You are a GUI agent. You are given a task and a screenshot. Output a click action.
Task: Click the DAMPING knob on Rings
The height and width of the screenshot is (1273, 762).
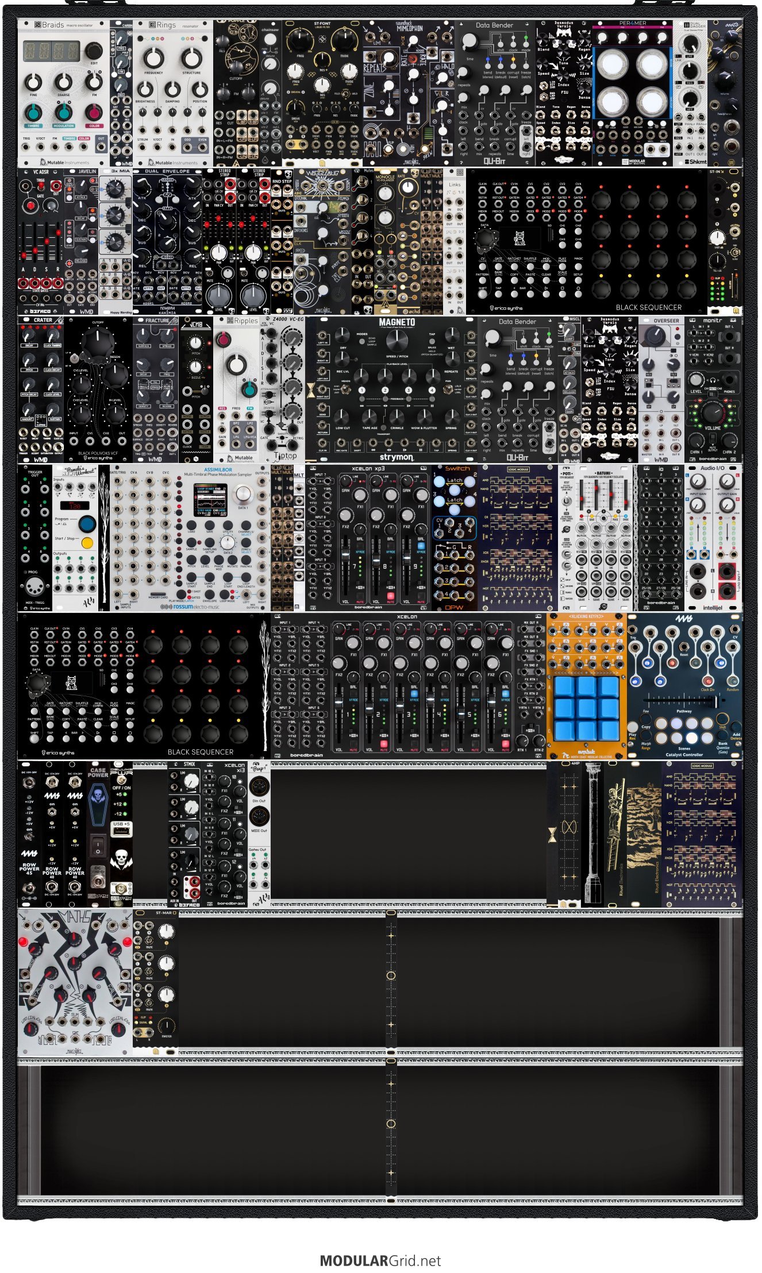172,90
